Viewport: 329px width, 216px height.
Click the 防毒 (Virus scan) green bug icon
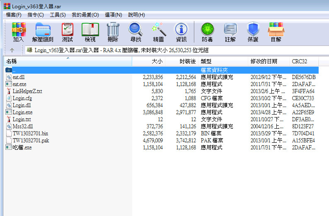[x=207, y=29]
